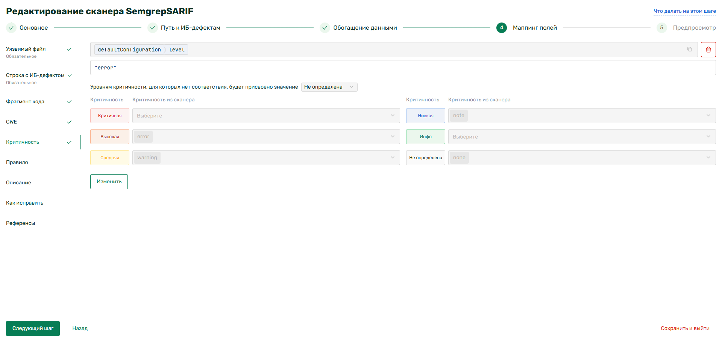Viewport: 722px width, 342px height.
Task: Click the checkmark icon of Путь к ИБ-дефектам
Action: pyautogui.click(x=153, y=28)
